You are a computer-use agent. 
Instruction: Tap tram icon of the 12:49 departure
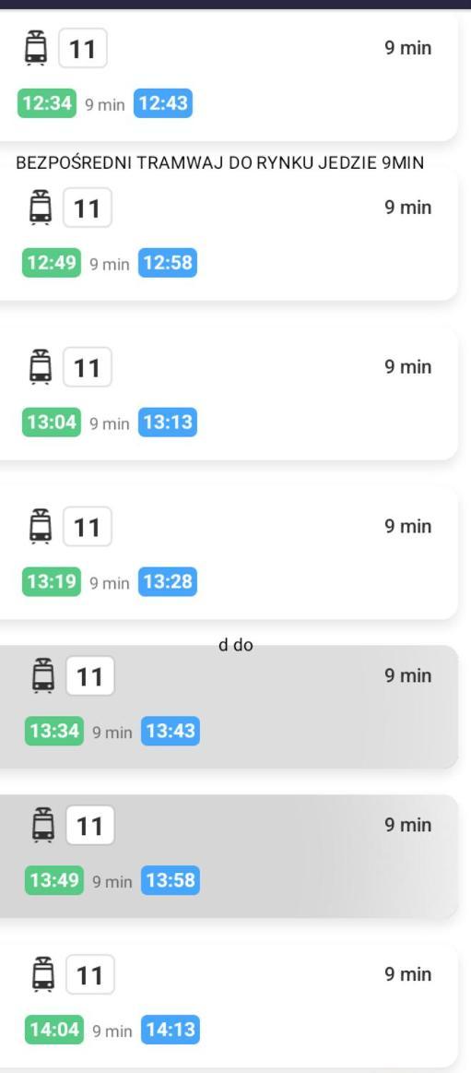pyautogui.click(x=41, y=207)
